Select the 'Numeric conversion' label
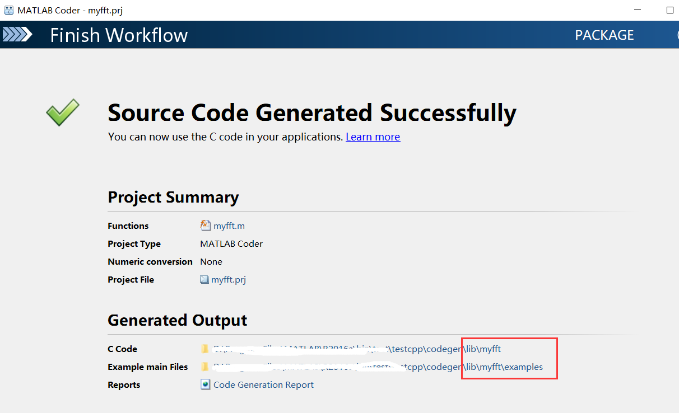This screenshot has height=413, width=679. point(150,262)
